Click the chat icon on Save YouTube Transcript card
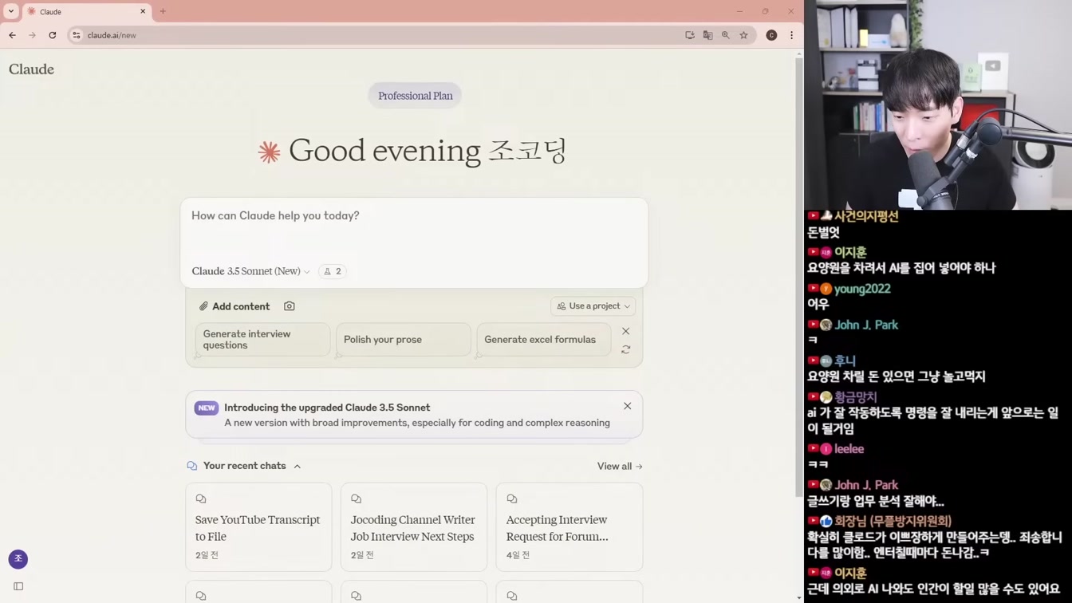This screenshot has height=603, width=1072. [201, 499]
